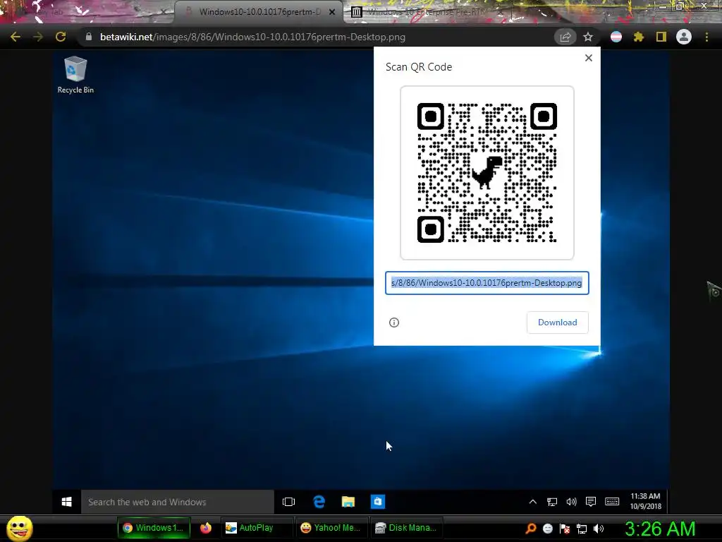722x542 pixels.
Task: Click Recycle Bin in the screenshot image
Action: [75, 75]
